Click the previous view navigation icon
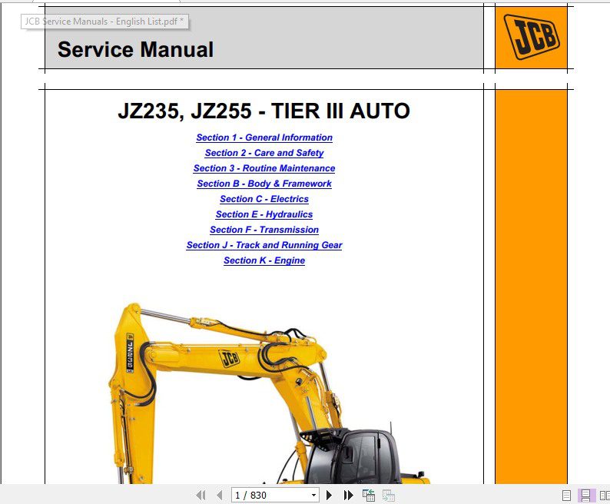Image resolution: width=610 pixels, height=504 pixels. (369, 495)
